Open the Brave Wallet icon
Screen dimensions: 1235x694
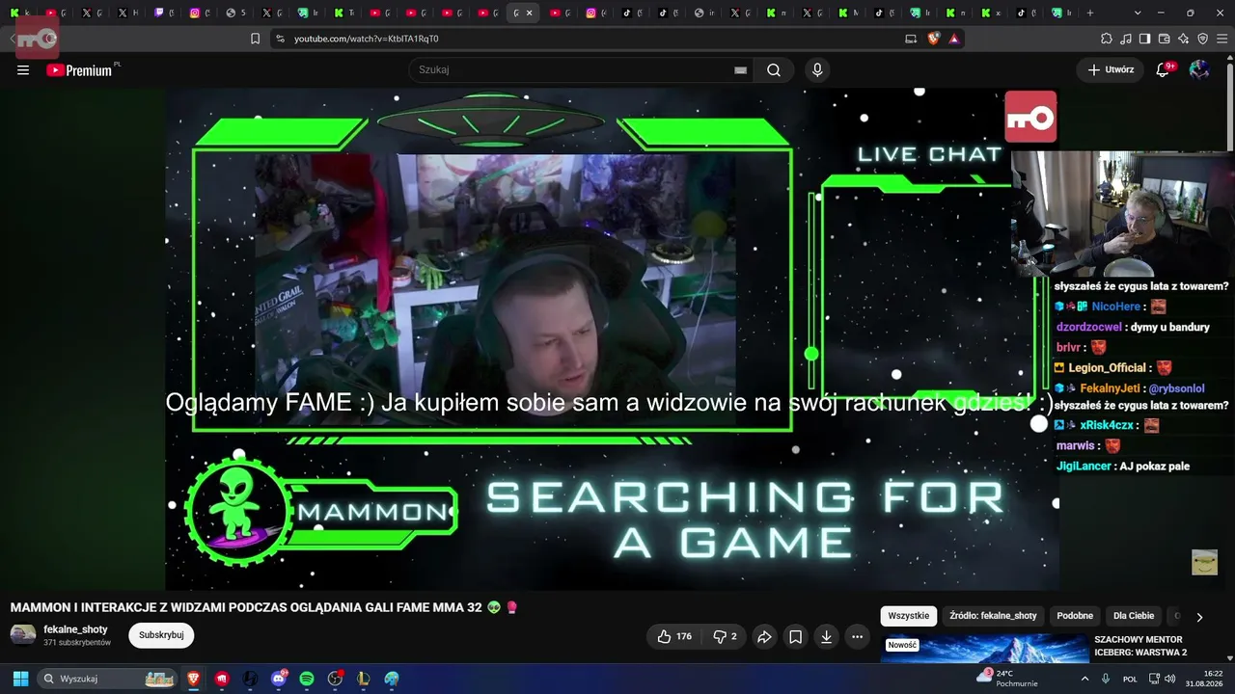(1165, 39)
